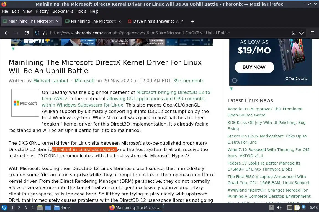Viewport: 319px width, 212px height.
Task: Open XWayland Rootfull Changes news link
Action: (x=269, y=193)
